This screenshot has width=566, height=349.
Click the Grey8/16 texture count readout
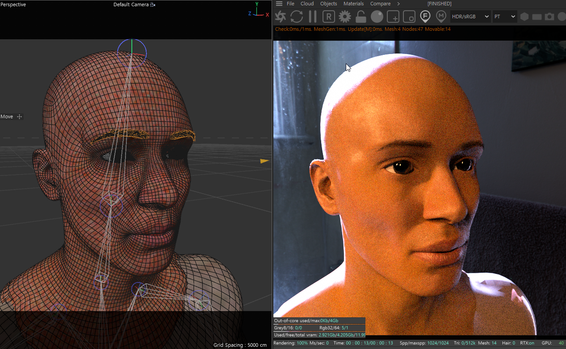pos(288,328)
